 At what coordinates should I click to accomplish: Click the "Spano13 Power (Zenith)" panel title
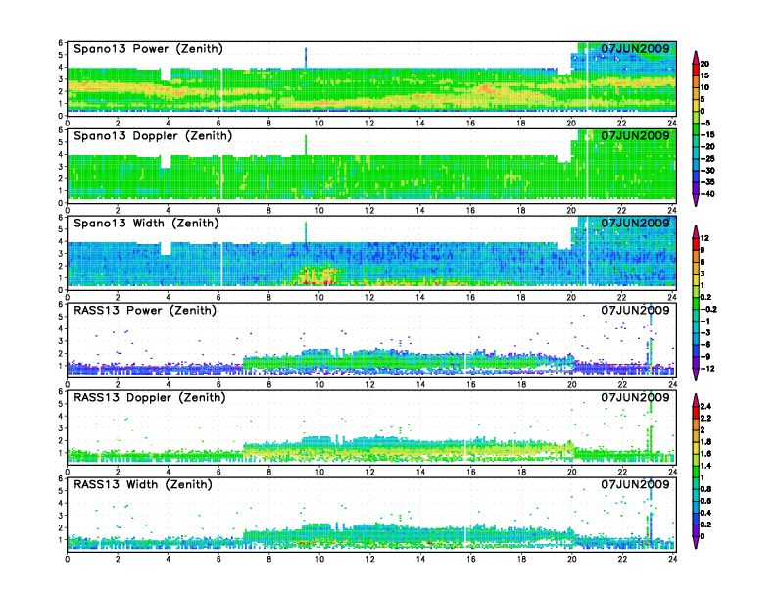(x=147, y=48)
